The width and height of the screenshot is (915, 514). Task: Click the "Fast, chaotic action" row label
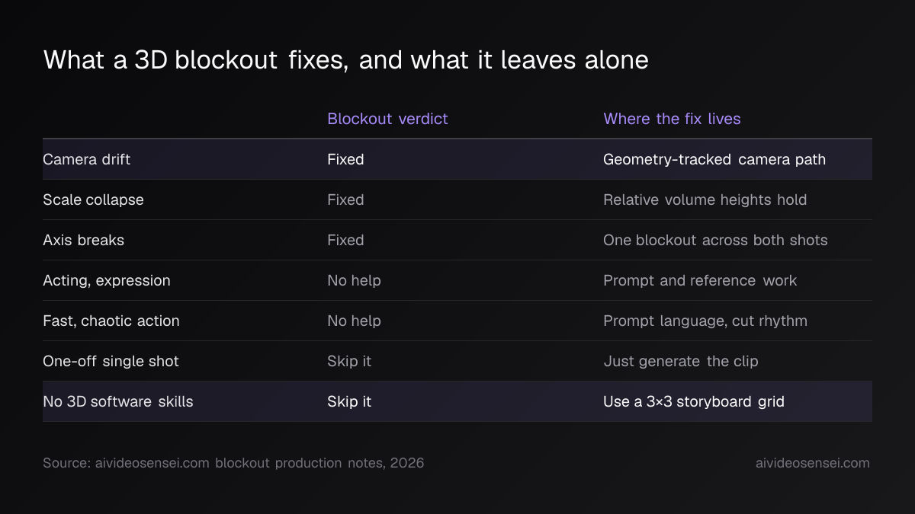pyautogui.click(x=111, y=321)
